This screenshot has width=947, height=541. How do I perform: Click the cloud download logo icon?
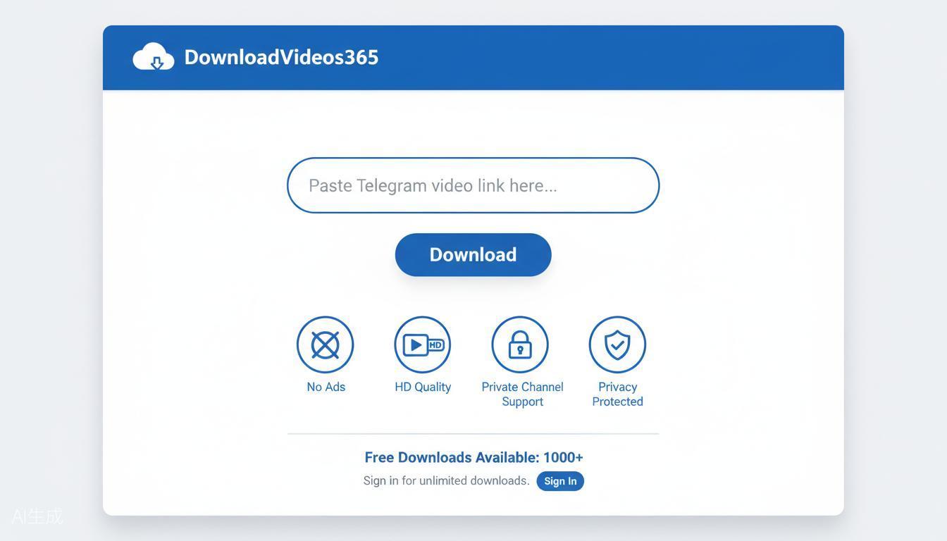tap(154, 57)
